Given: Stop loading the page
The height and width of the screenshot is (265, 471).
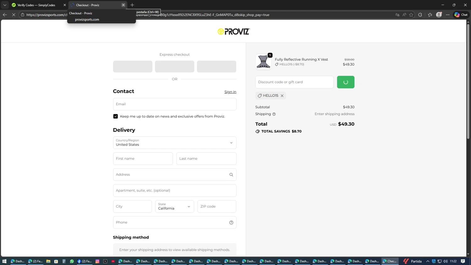Looking at the screenshot, I should pyautogui.click(x=14, y=15).
